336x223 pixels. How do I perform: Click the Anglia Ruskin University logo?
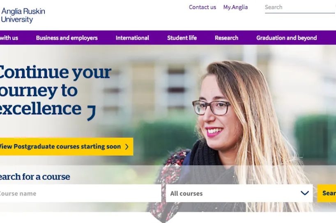(23, 15)
